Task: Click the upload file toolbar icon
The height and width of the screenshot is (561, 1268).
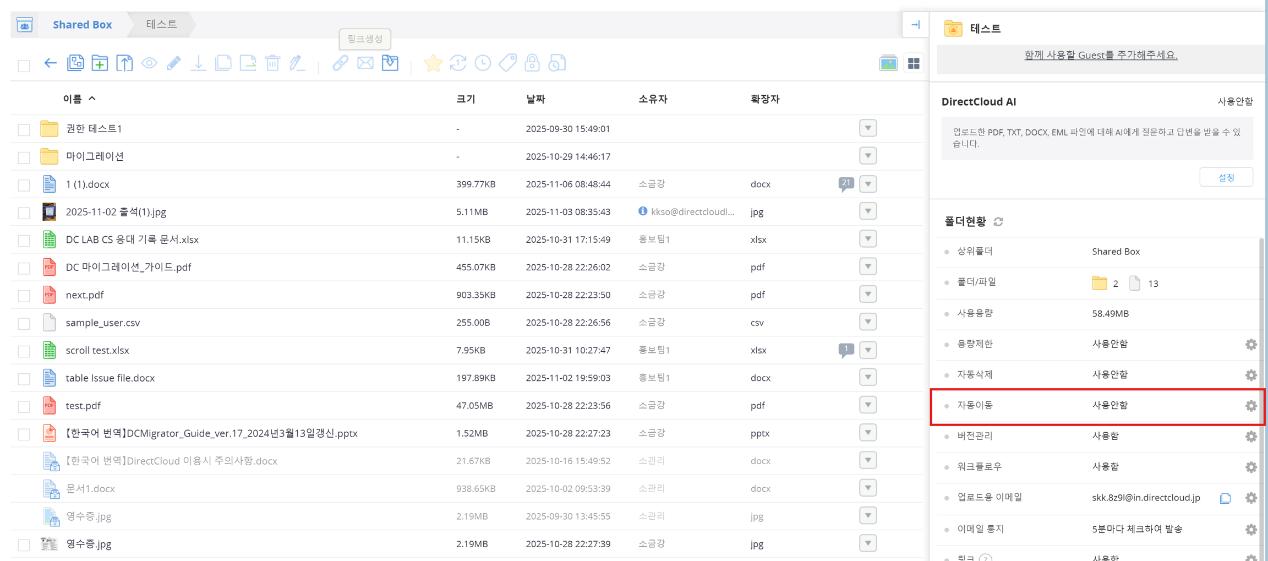Action: pos(124,63)
